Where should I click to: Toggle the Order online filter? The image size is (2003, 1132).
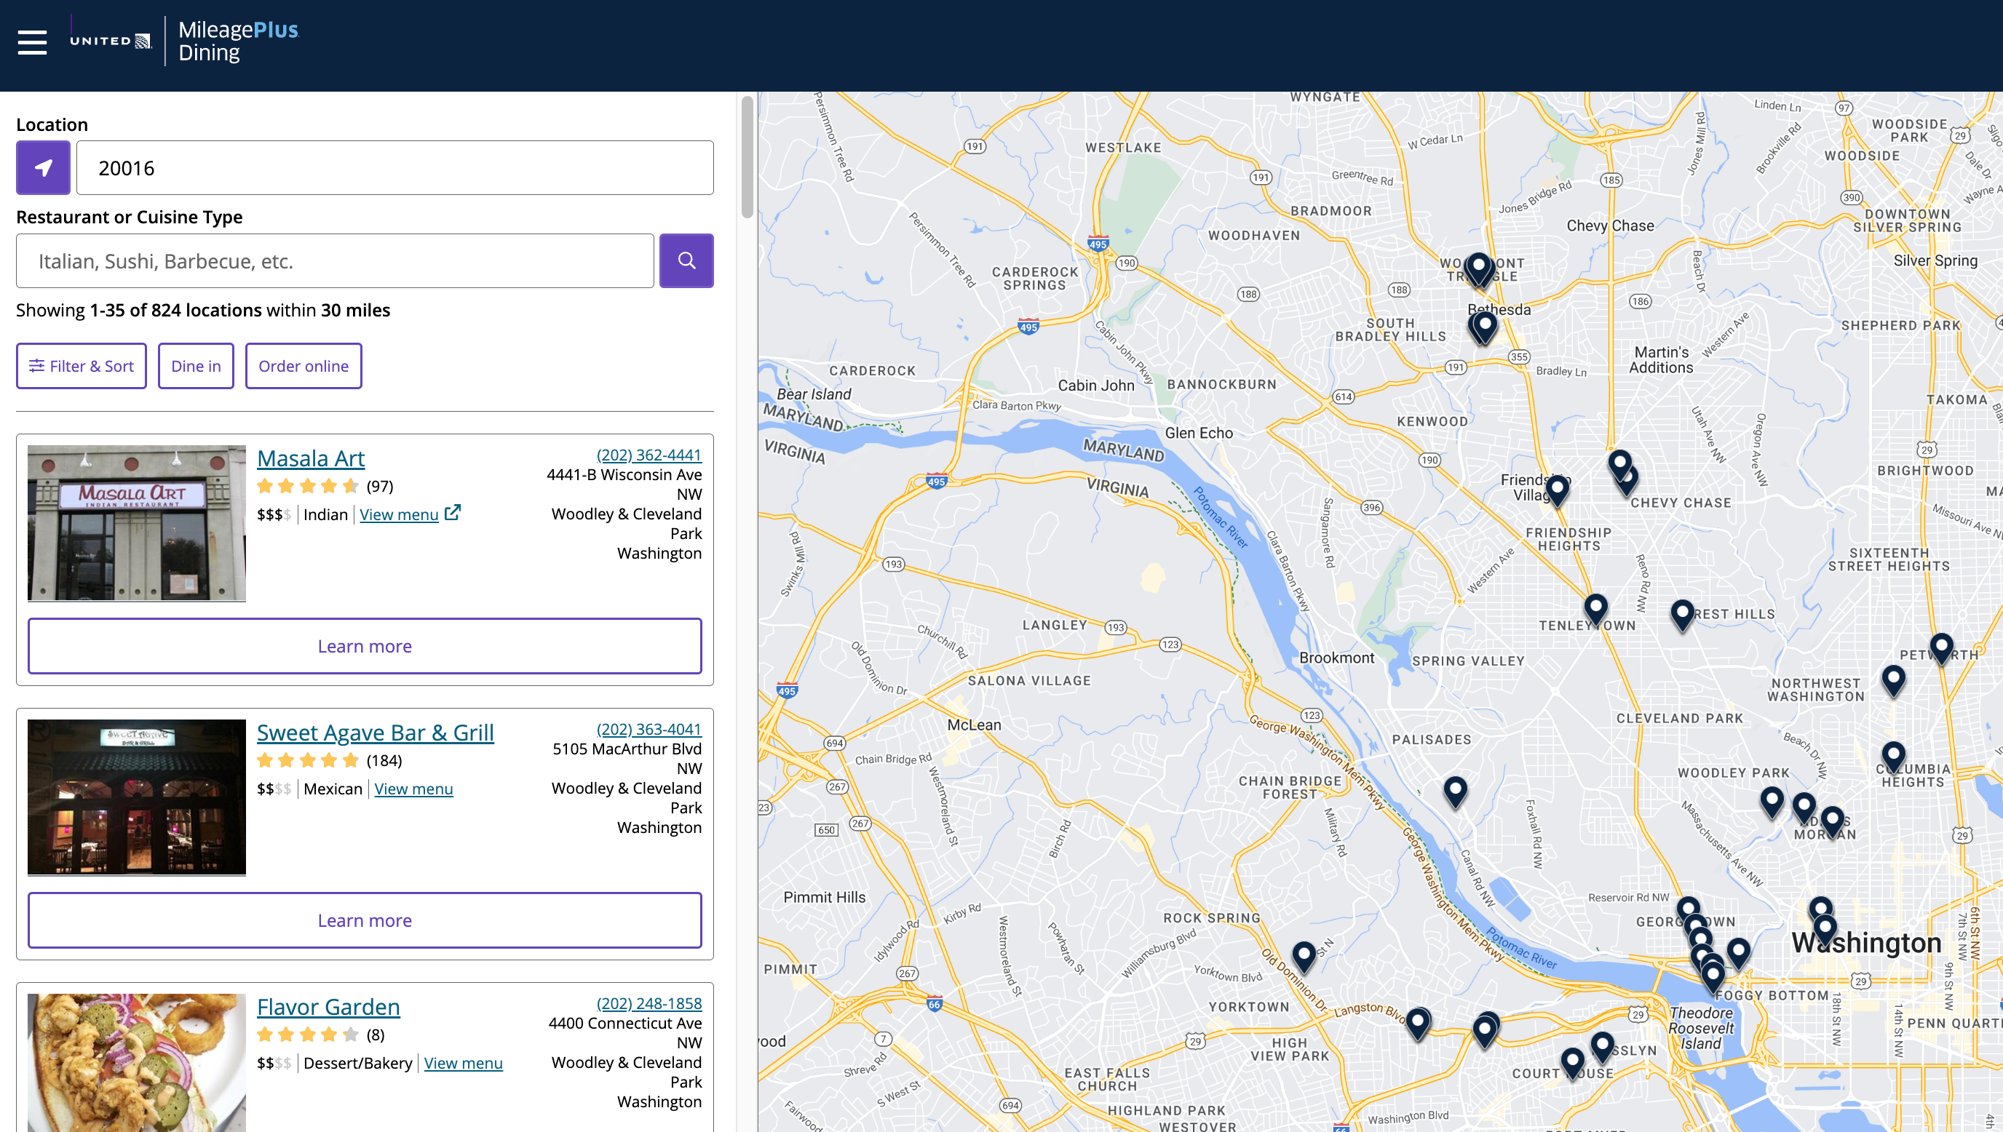304,365
